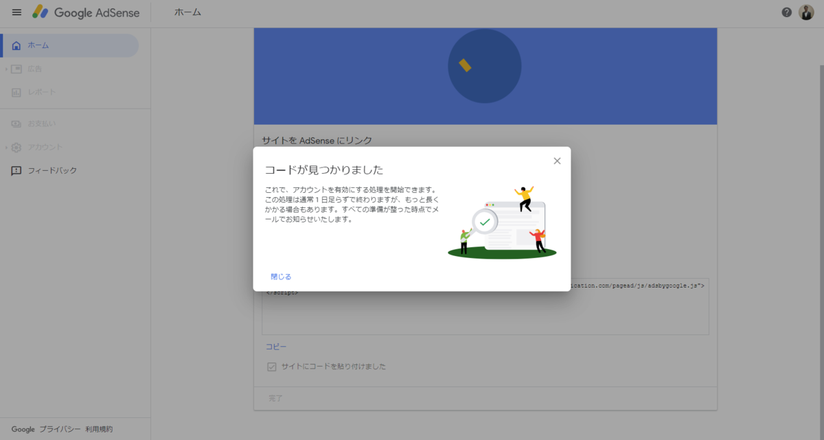Select the 広告 sidebar menu item
Image resolution: width=824 pixels, height=440 pixels.
69,69
